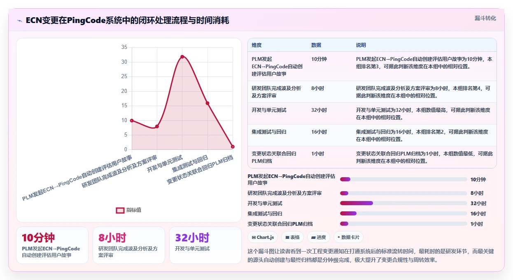
Task: Click table row name 集成测试与回归
Action: (269, 132)
